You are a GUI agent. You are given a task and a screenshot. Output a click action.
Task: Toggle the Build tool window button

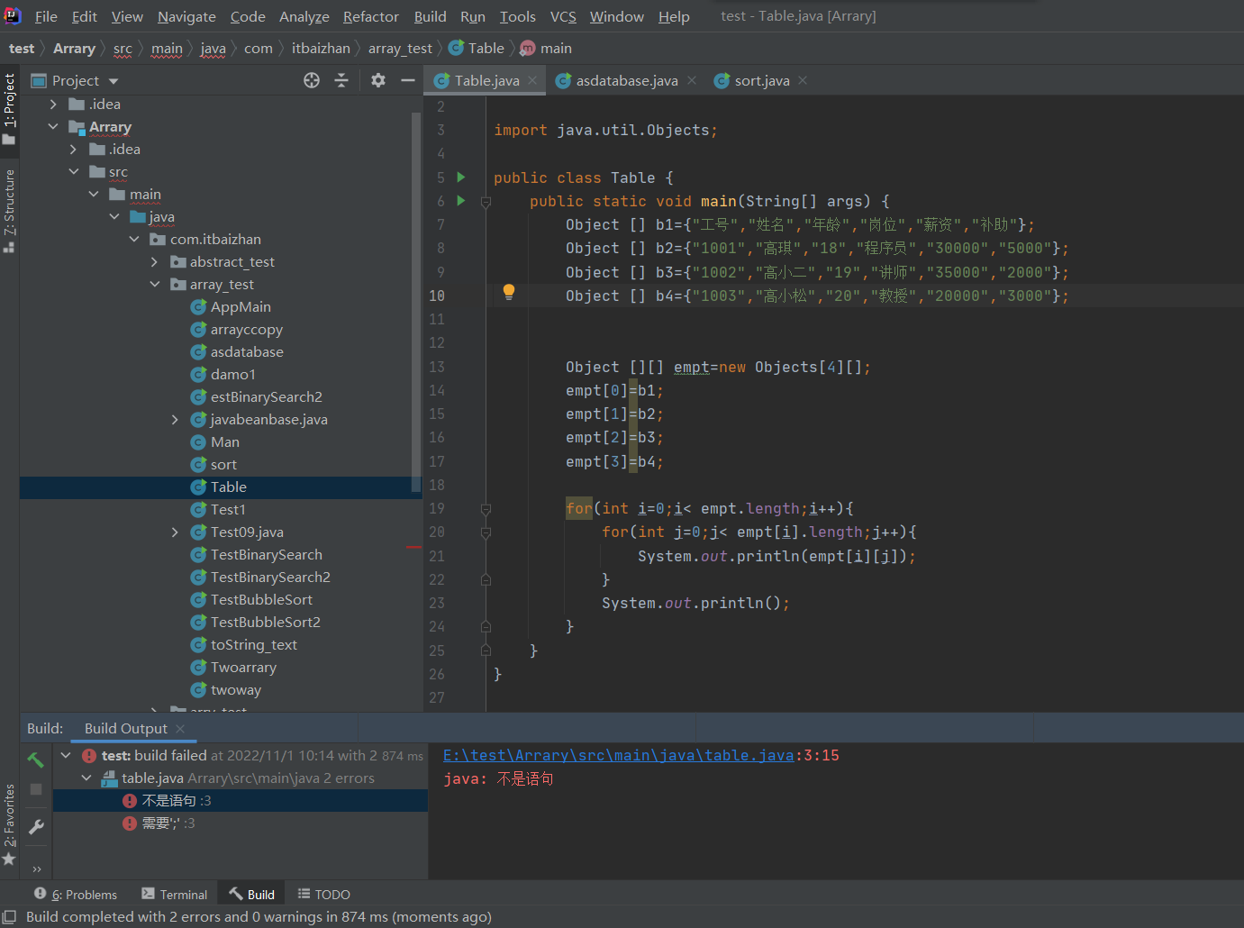tap(251, 894)
